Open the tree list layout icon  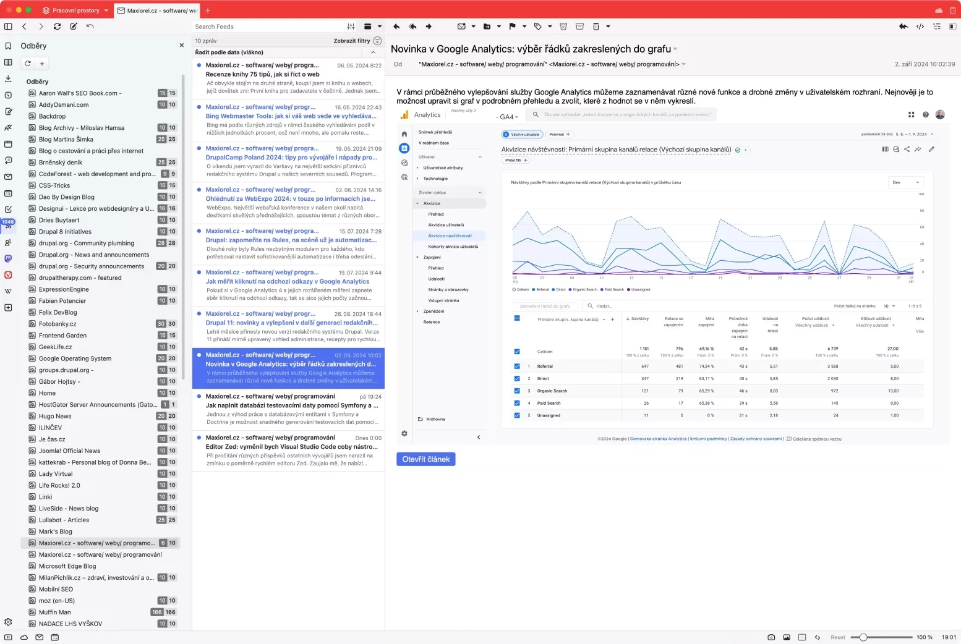pyautogui.click(x=937, y=27)
